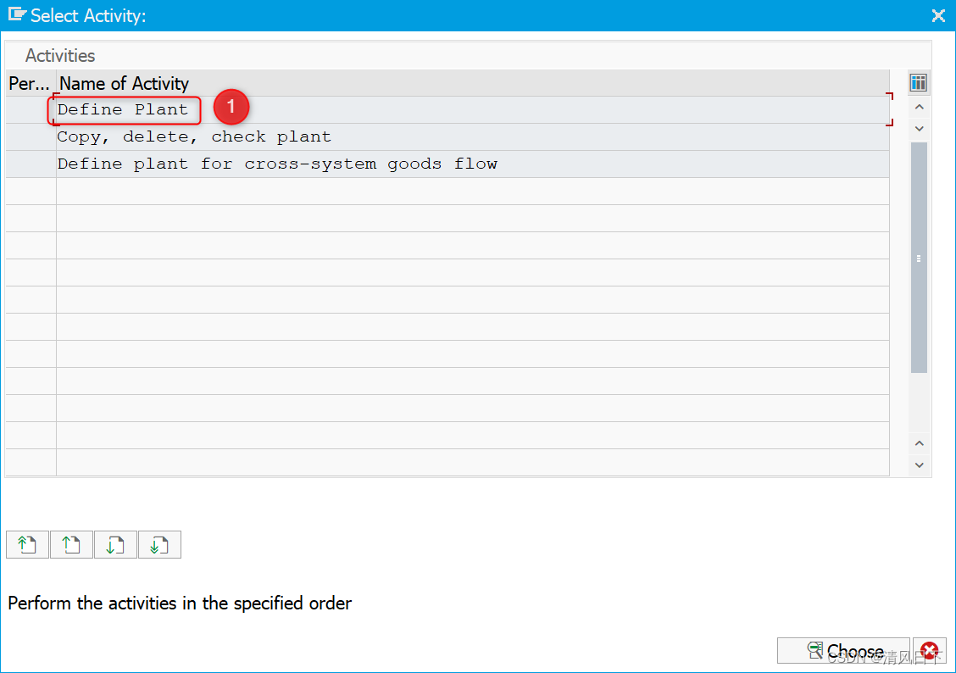Click the lower scroll-up arrow
Viewport: 956px width, 673px height.
coord(920,444)
